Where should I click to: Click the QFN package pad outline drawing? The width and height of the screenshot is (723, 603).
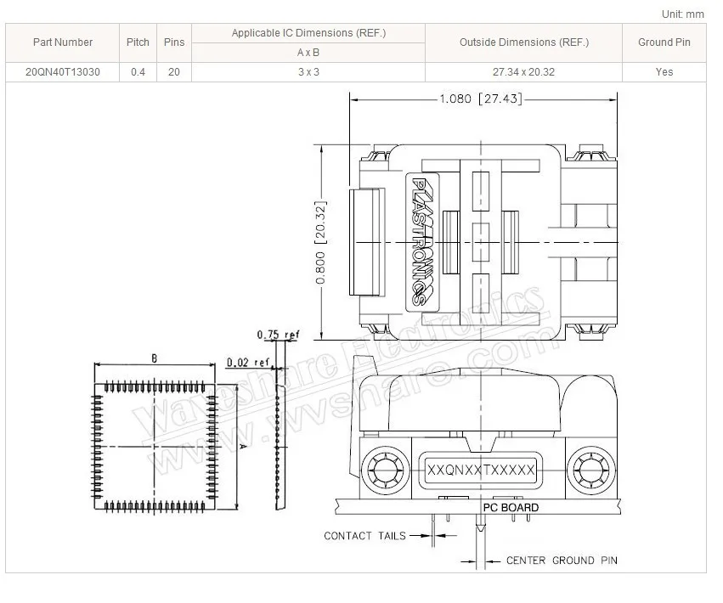point(155,446)
